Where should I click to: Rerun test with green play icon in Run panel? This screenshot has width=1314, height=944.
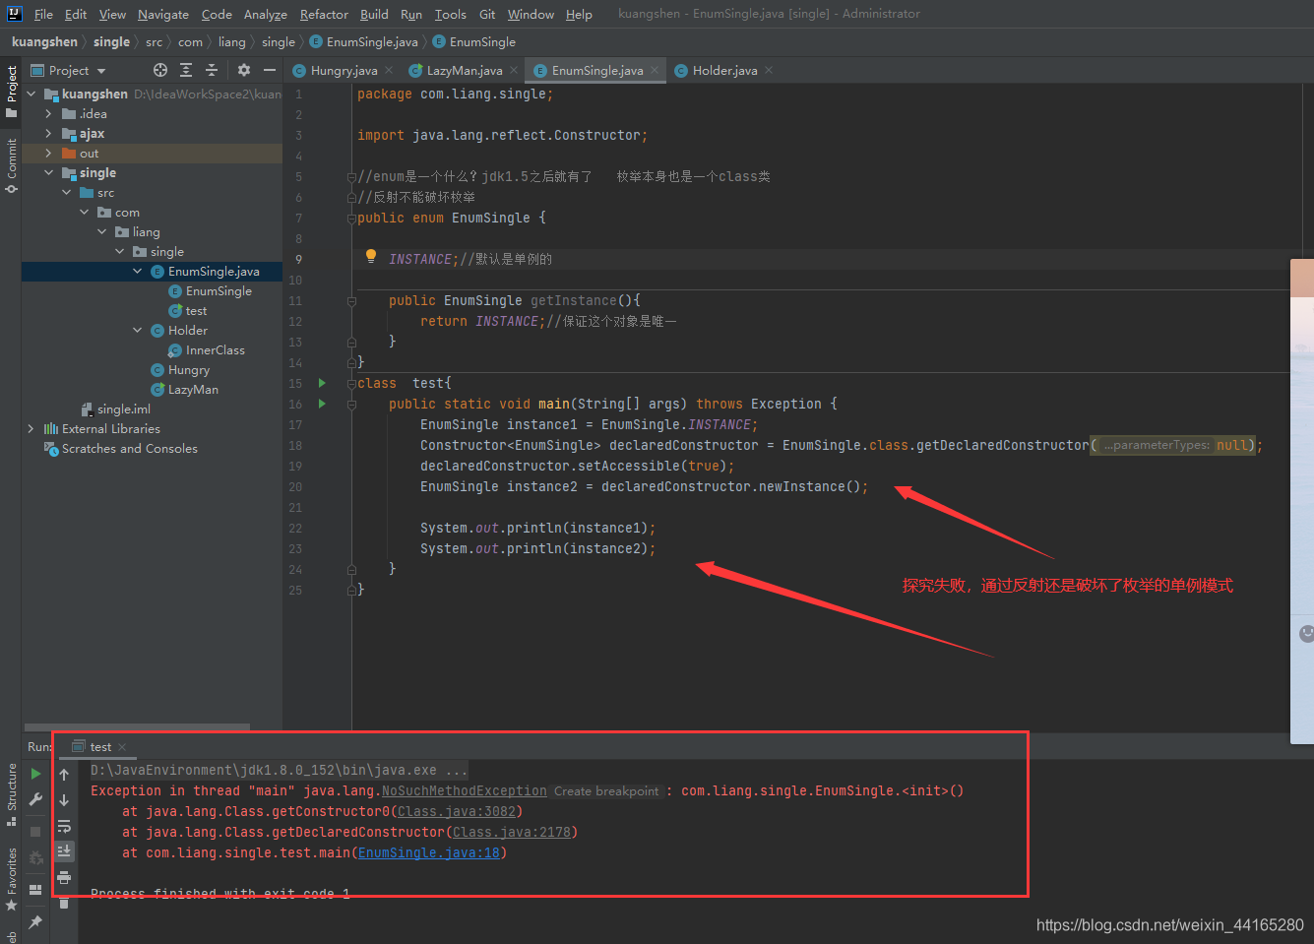click(x=36, y=774)
